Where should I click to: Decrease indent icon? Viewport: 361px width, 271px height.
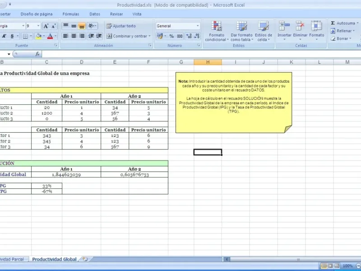click(x=91, y=36)
